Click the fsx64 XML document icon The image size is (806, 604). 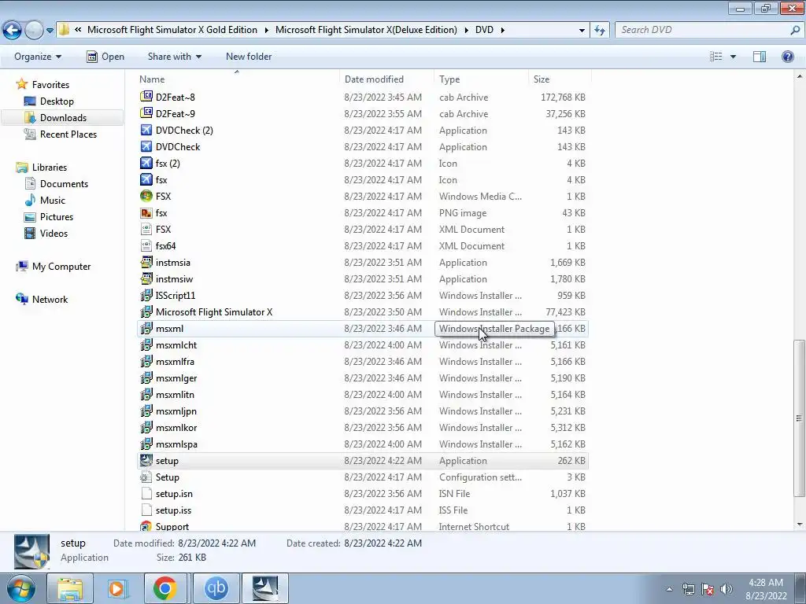(x=146, y=245)
